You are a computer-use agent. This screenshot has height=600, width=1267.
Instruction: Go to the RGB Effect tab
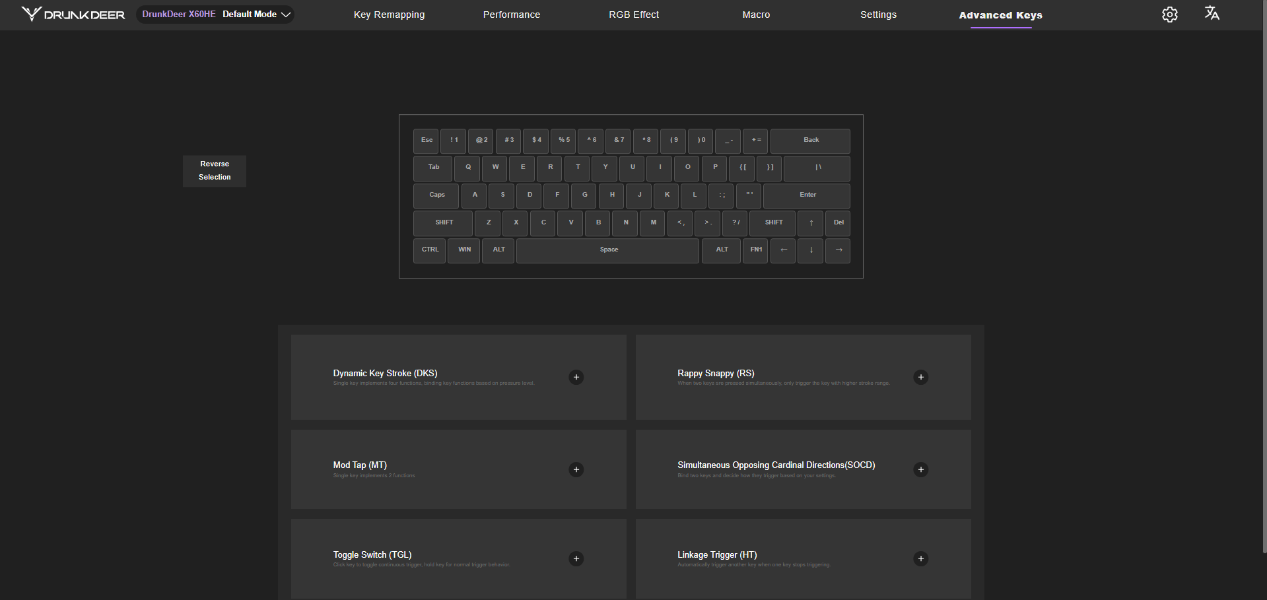[633, 15]
